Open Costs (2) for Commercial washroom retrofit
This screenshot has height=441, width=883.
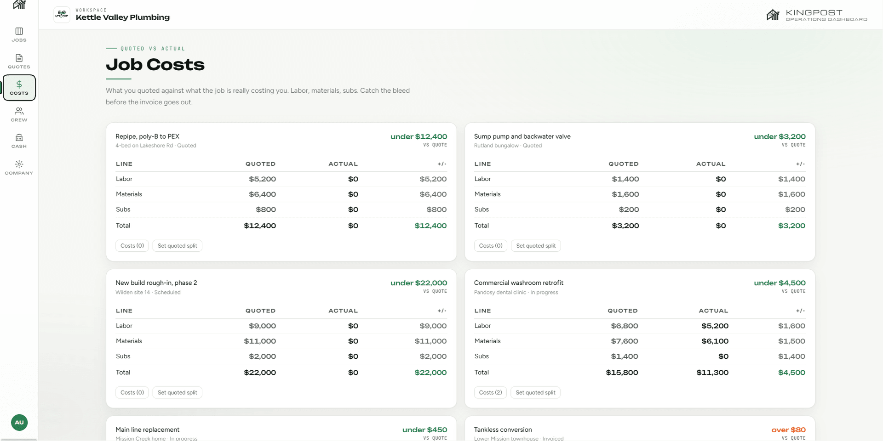pyautogui.click(x=490, y=393)
